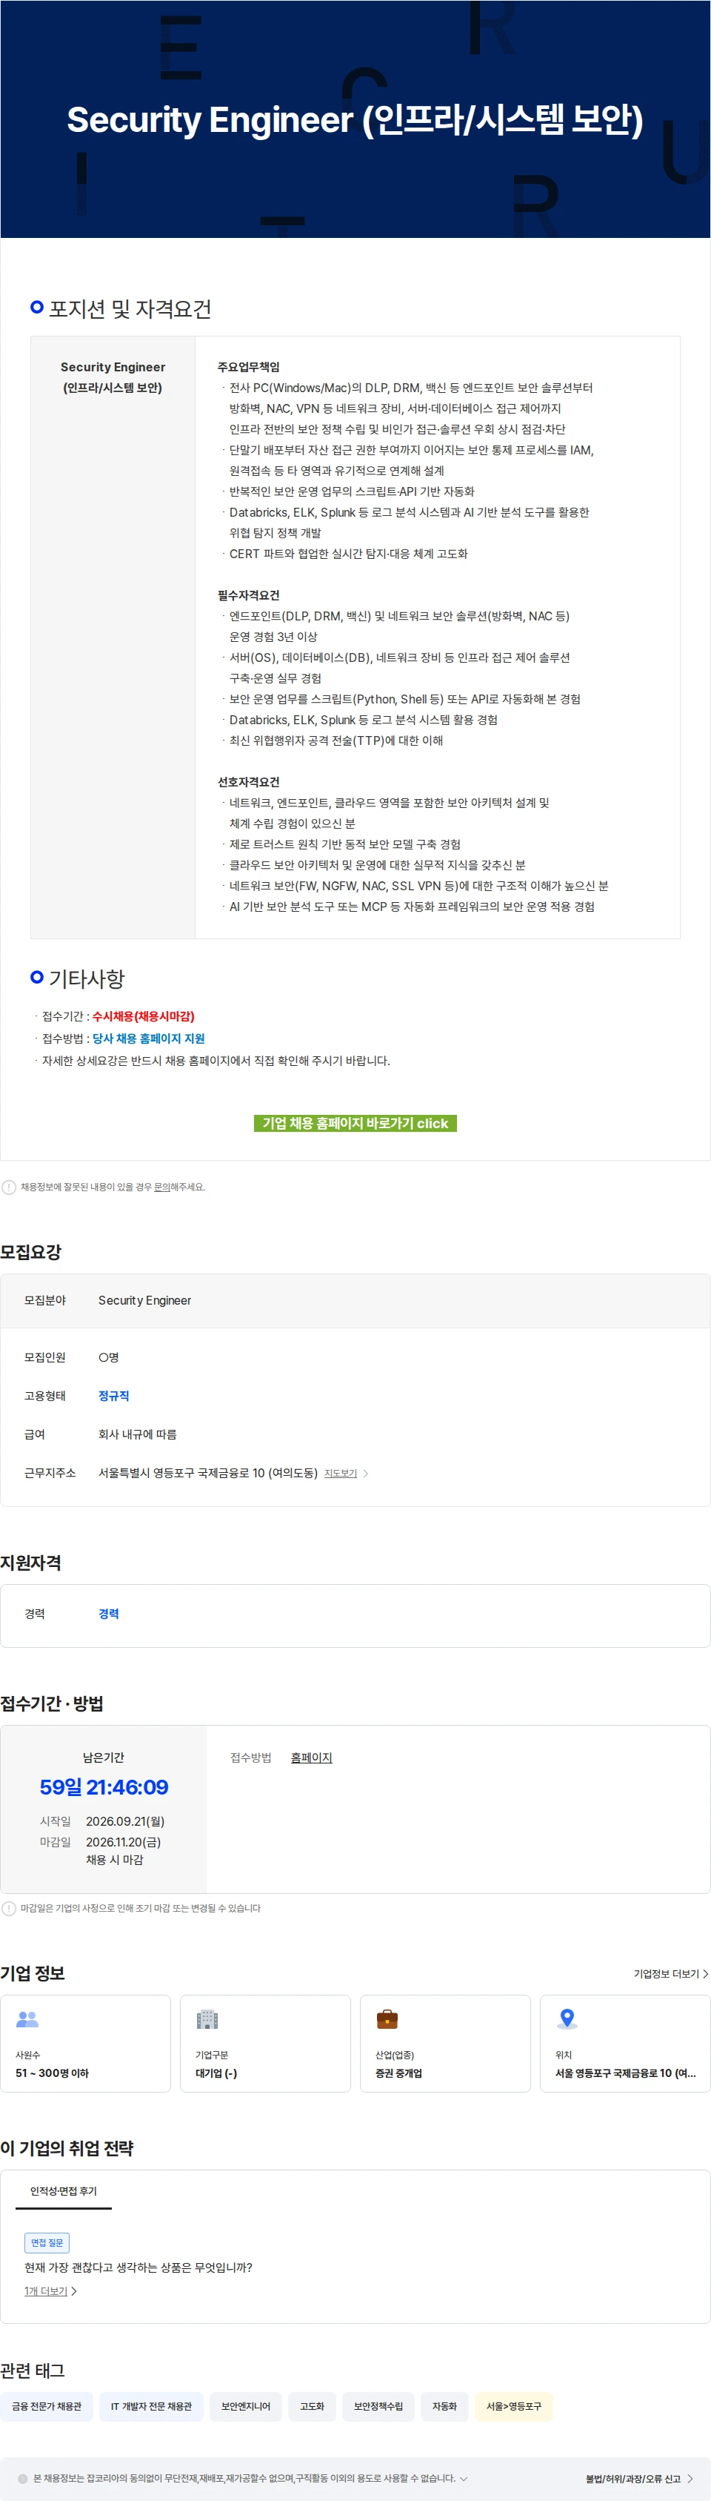Click the 사원수 people icon
Viewport: 711px width, 2501px height.
[x=27, y=2018]
